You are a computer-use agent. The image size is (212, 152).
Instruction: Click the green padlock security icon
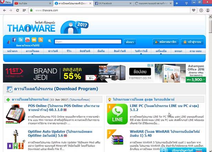click(31, 10)
